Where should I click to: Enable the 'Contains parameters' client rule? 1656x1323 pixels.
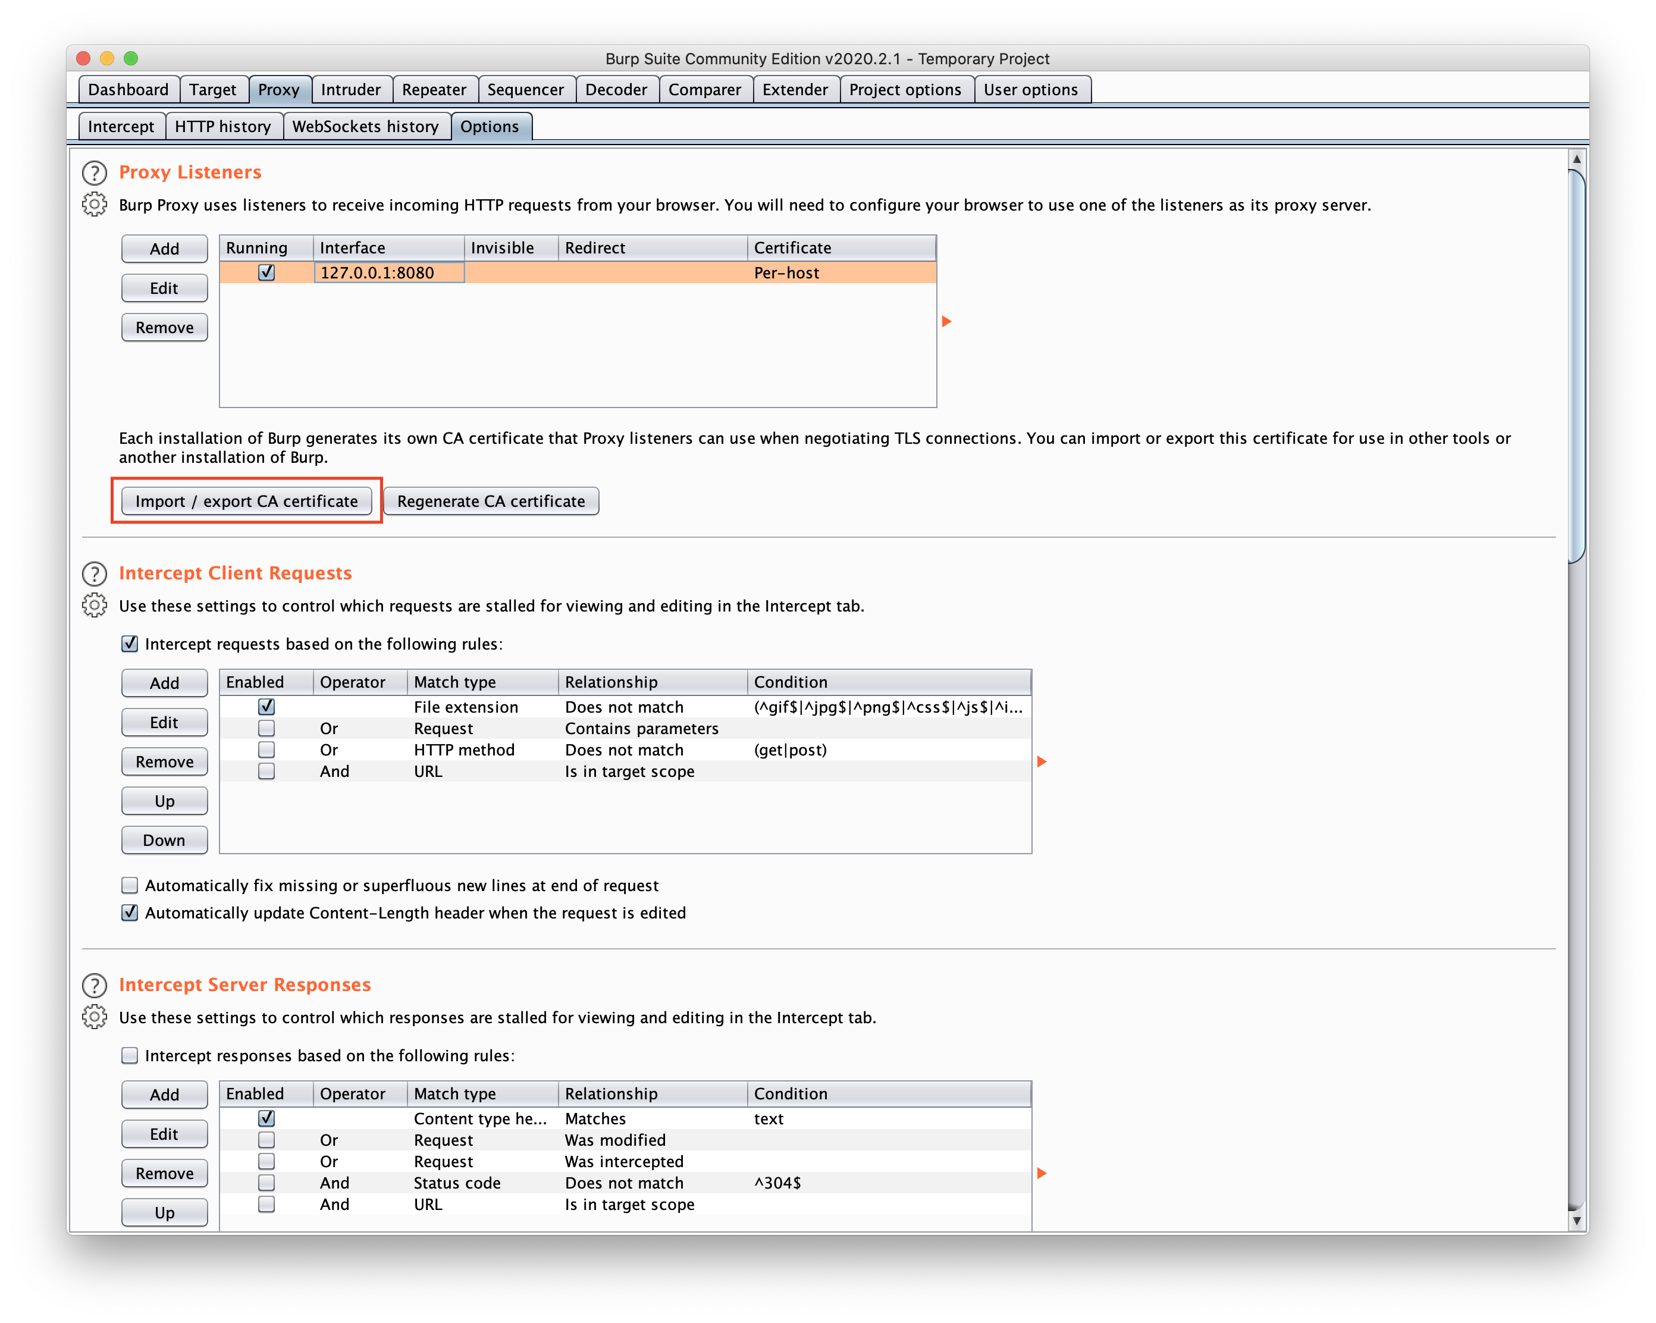(266, 728)
